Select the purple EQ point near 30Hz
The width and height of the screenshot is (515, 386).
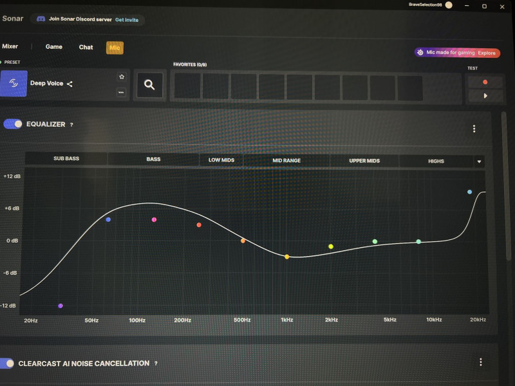click(x=61, y=306)
